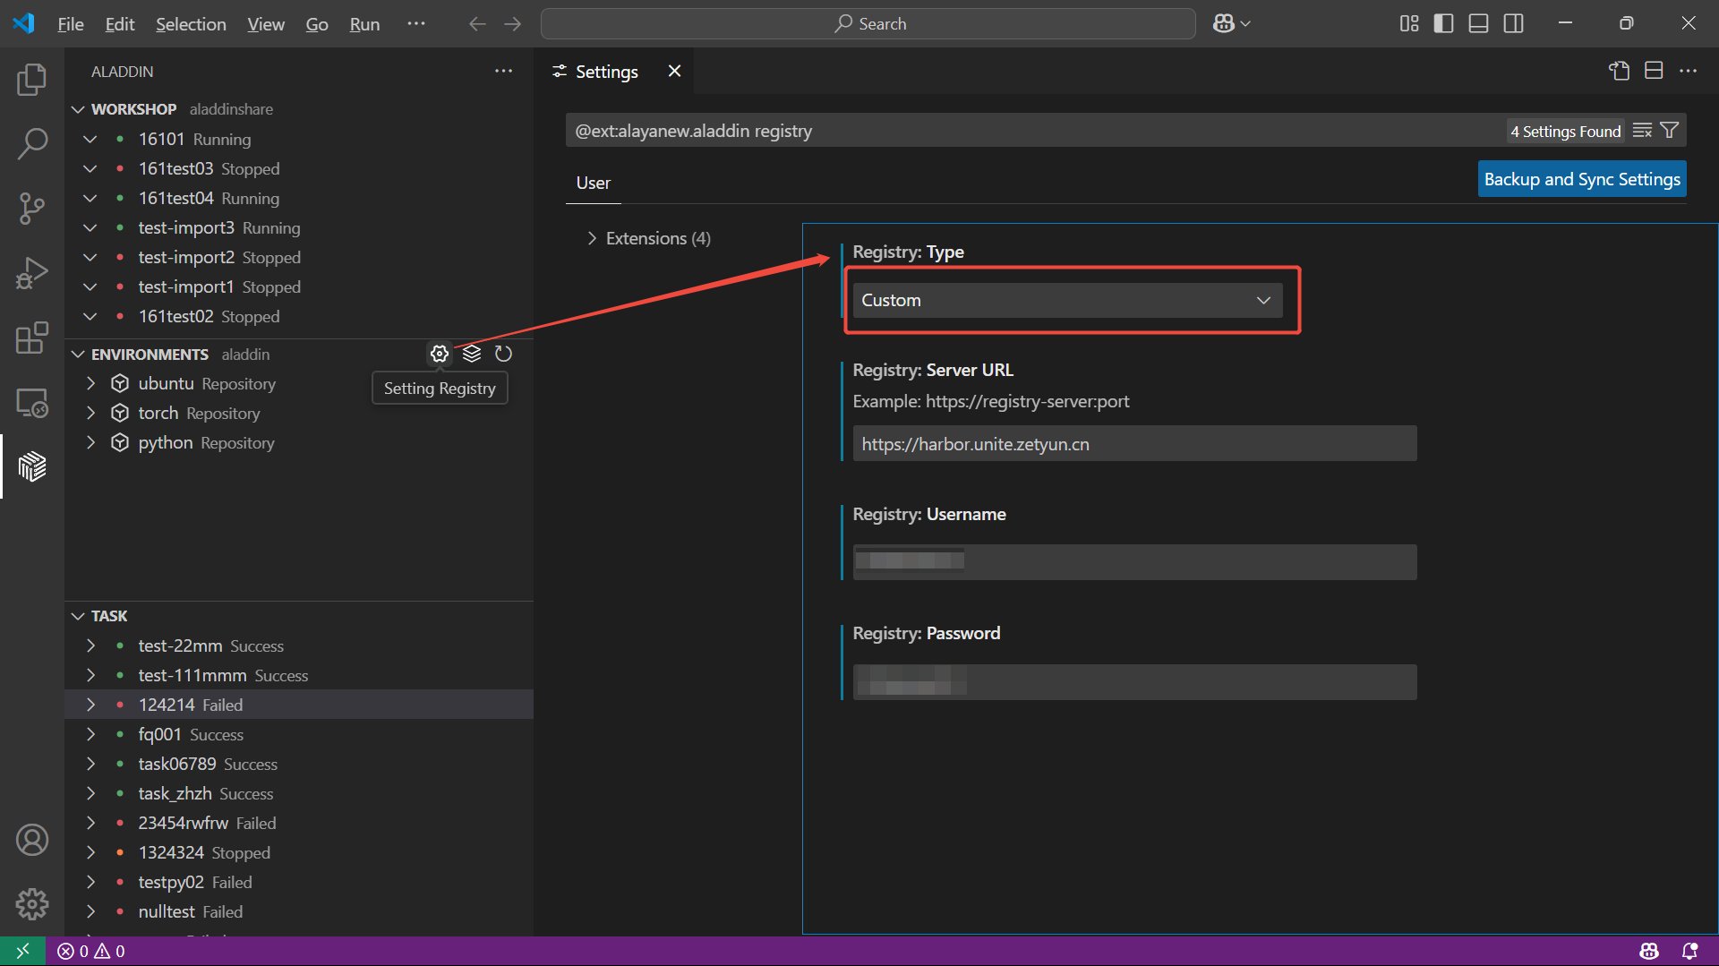This screenshot has width=1719, height=966.
Task: Open the Run and Debug view
Action: 32,273
